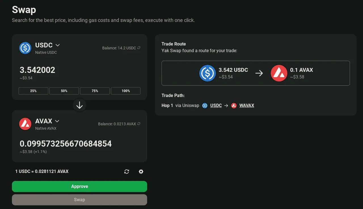Click the green Approve button
The height and width of the screenshot is (209, 363).
[79, 186]
